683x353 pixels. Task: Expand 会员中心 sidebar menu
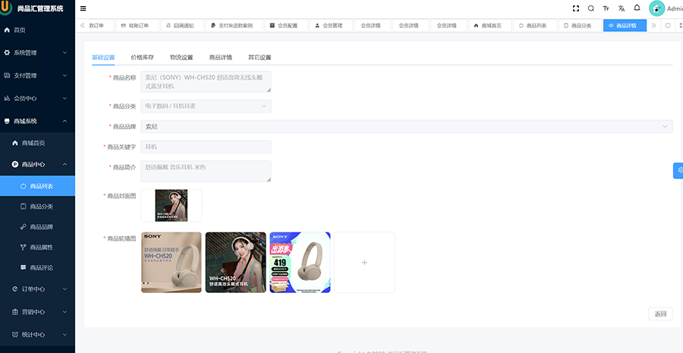pyautogui.click(x=37, y=99)
